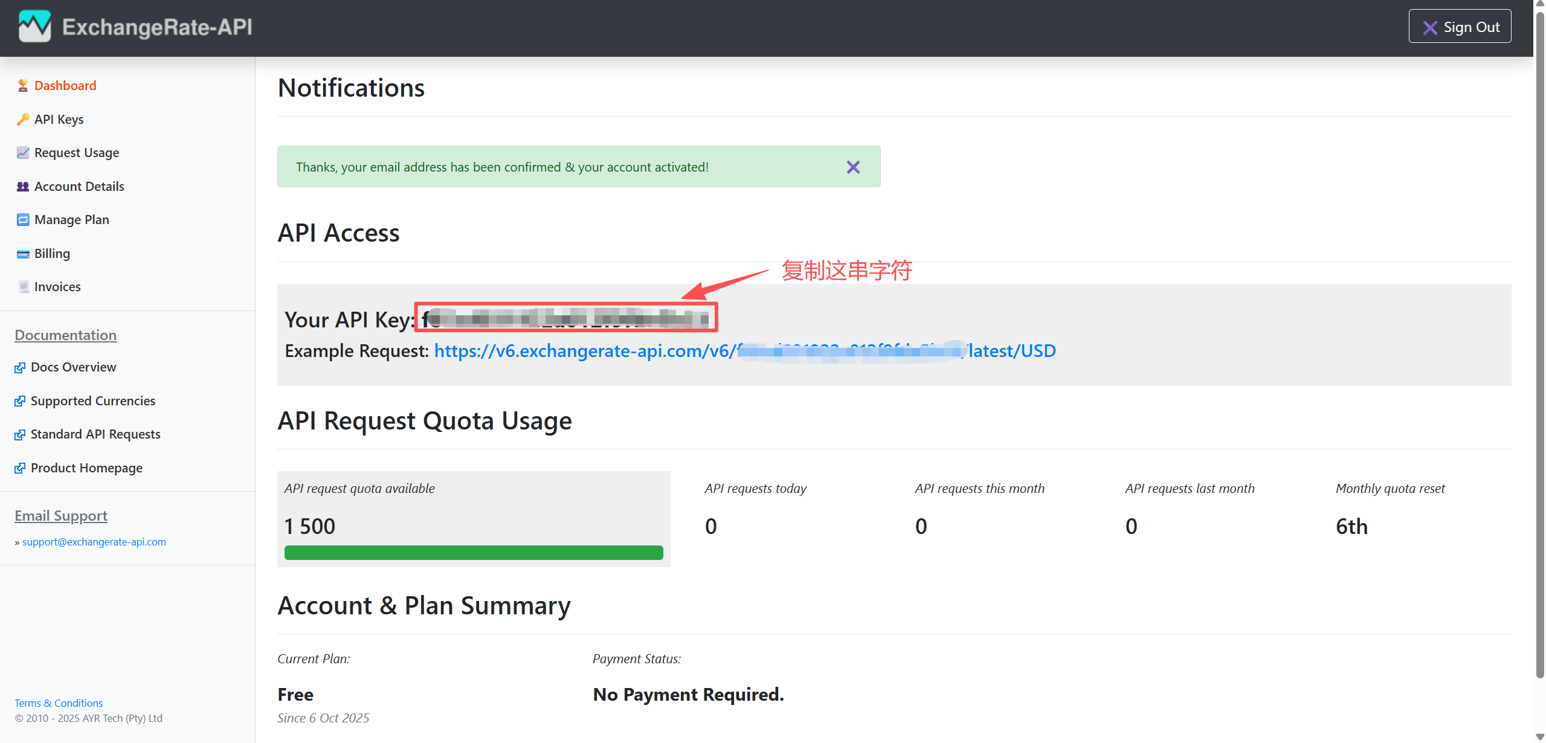Sign out of the account
The height and width of the screenshot is (743, 1546).
coord(1459,27)
